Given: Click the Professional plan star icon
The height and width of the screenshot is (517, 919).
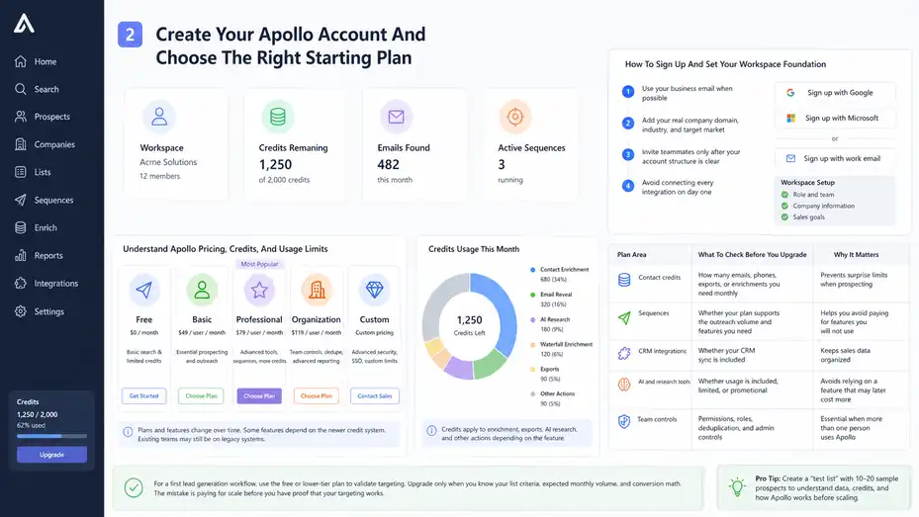Looking at the screenshot, I should tap(259, 290).
